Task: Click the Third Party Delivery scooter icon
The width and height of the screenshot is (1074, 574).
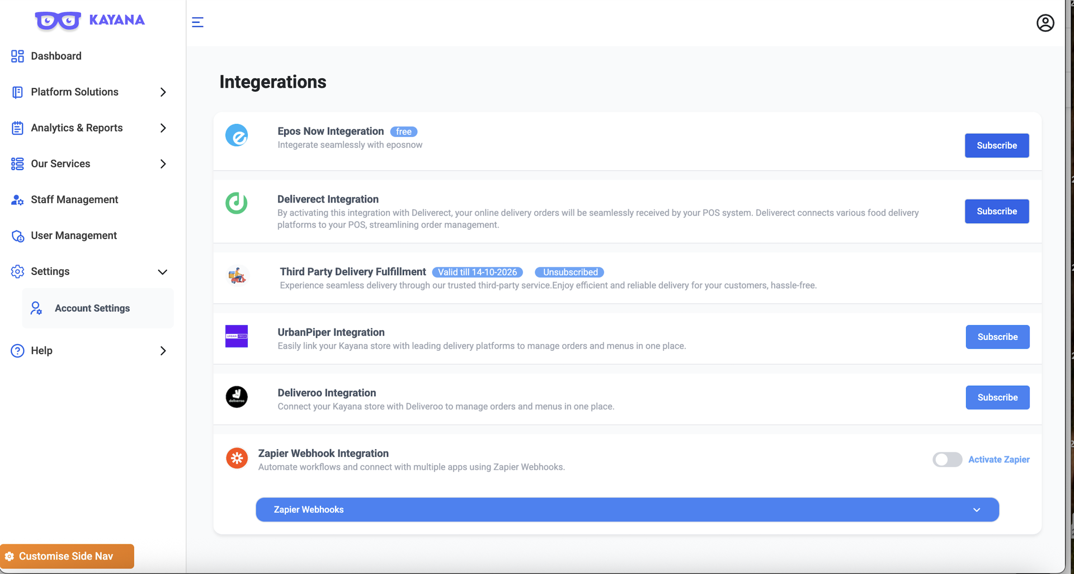Action: 237,275
